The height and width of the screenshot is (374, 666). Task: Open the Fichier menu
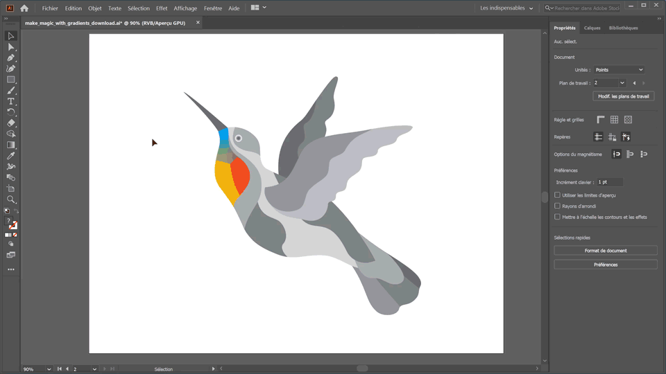(50, 8)
